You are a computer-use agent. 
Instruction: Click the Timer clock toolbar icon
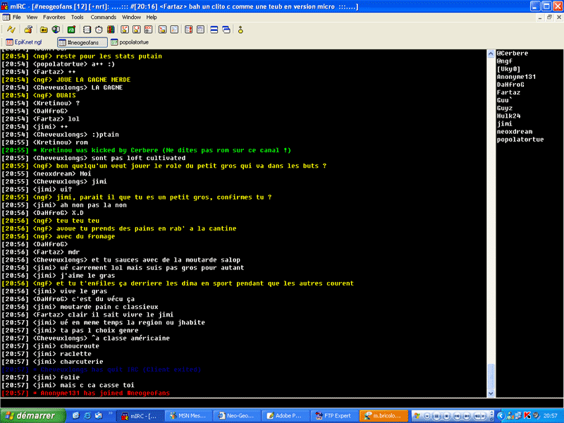pyautogui.click(x=97, y=30)
